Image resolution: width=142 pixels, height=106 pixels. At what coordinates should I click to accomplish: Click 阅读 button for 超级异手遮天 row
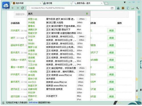click(111, 45)
